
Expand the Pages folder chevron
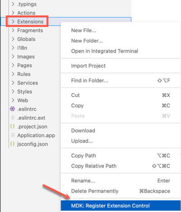point(13,65)
